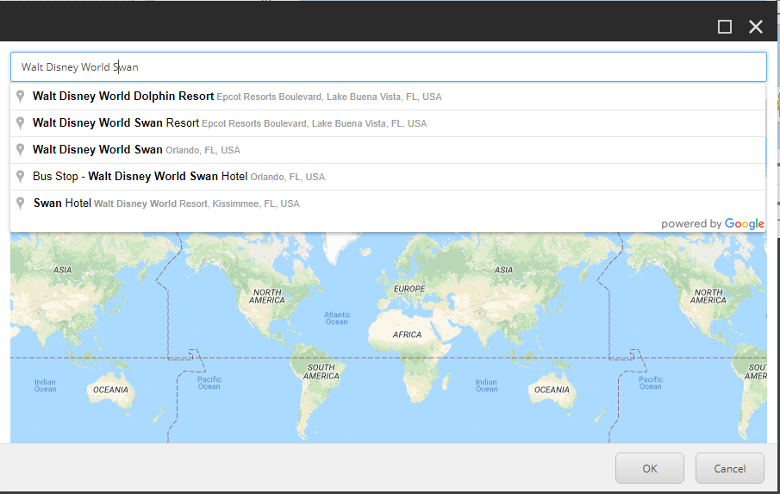Maximize the dialog window
The image size is (780, 494).
tap(725, 27)
